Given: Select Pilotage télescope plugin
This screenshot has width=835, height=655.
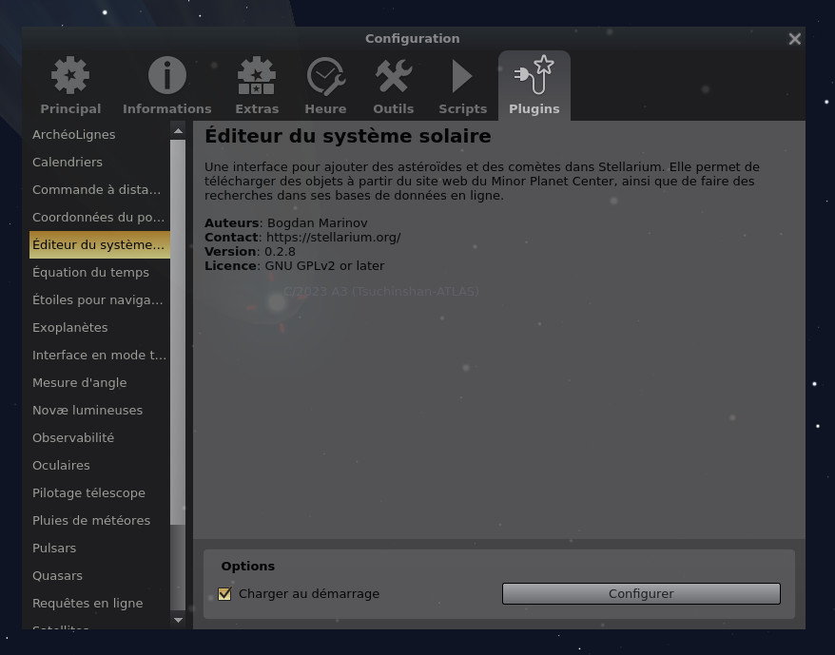Looking at the screenshot, I should pos(100,493).
